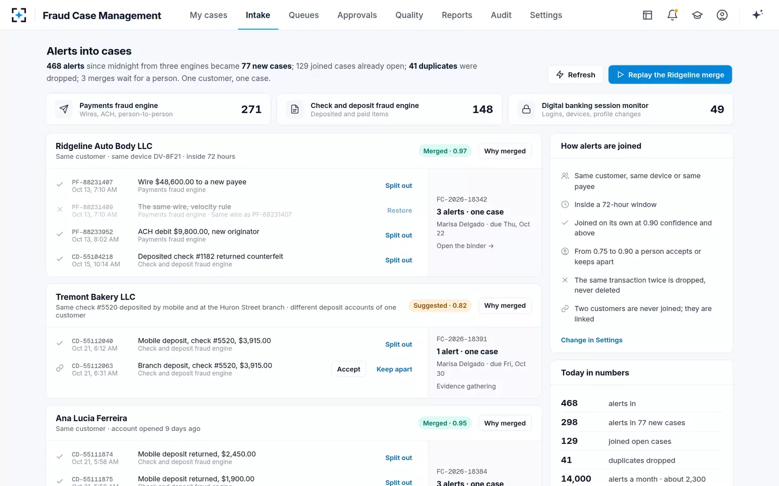Click the paper plane icon on Payments fraud engine
Image resolution: width=779 pixels, height=486 pixels.
pos(64,109)
